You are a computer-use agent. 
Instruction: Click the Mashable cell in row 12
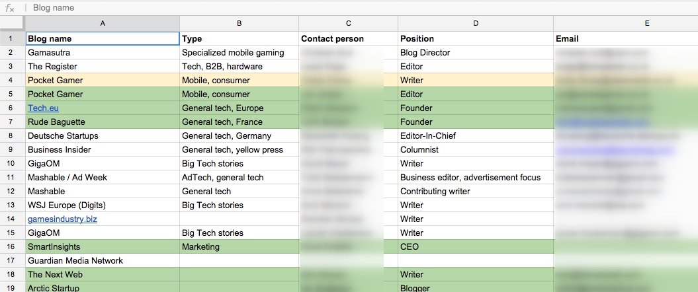[x=103, y=191]
